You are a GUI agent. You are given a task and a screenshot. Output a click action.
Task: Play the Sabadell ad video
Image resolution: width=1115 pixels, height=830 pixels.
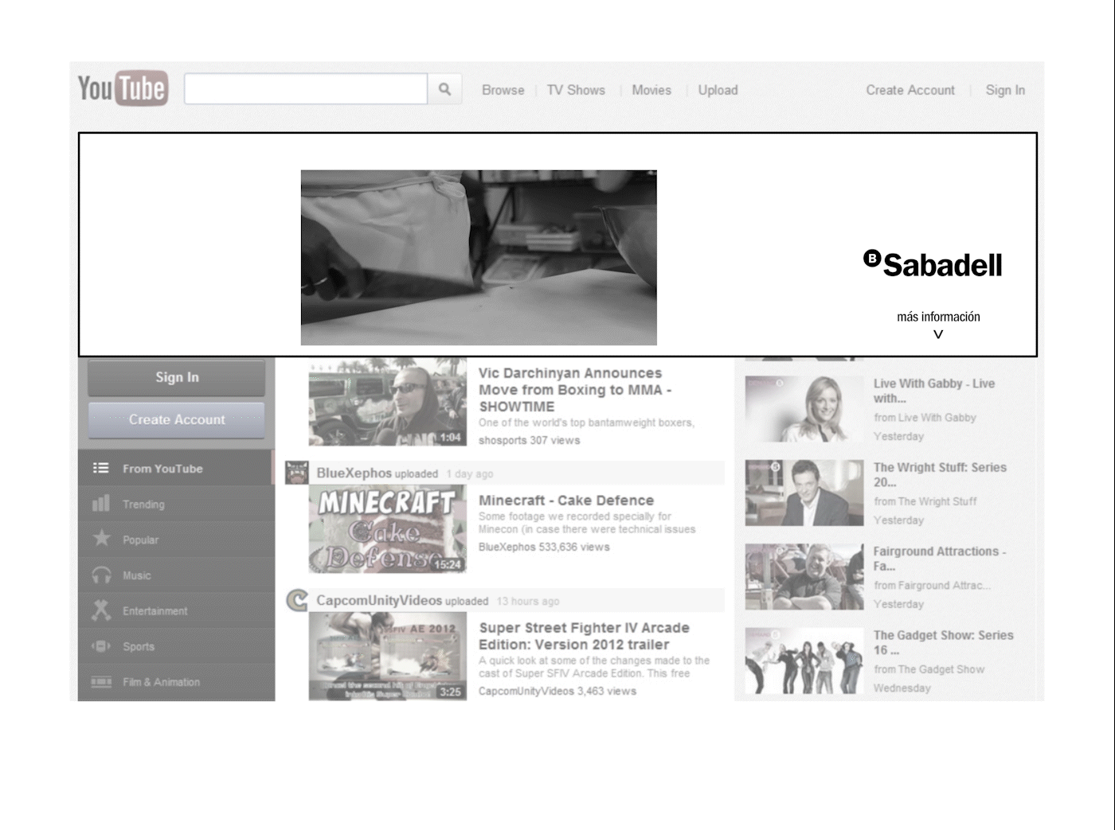[x=479, y=257]
